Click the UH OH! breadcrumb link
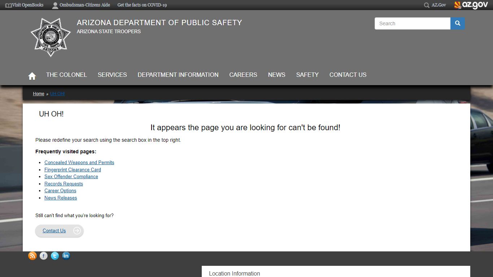Screen dimensions: 493x277 click(x=57, y=94)
